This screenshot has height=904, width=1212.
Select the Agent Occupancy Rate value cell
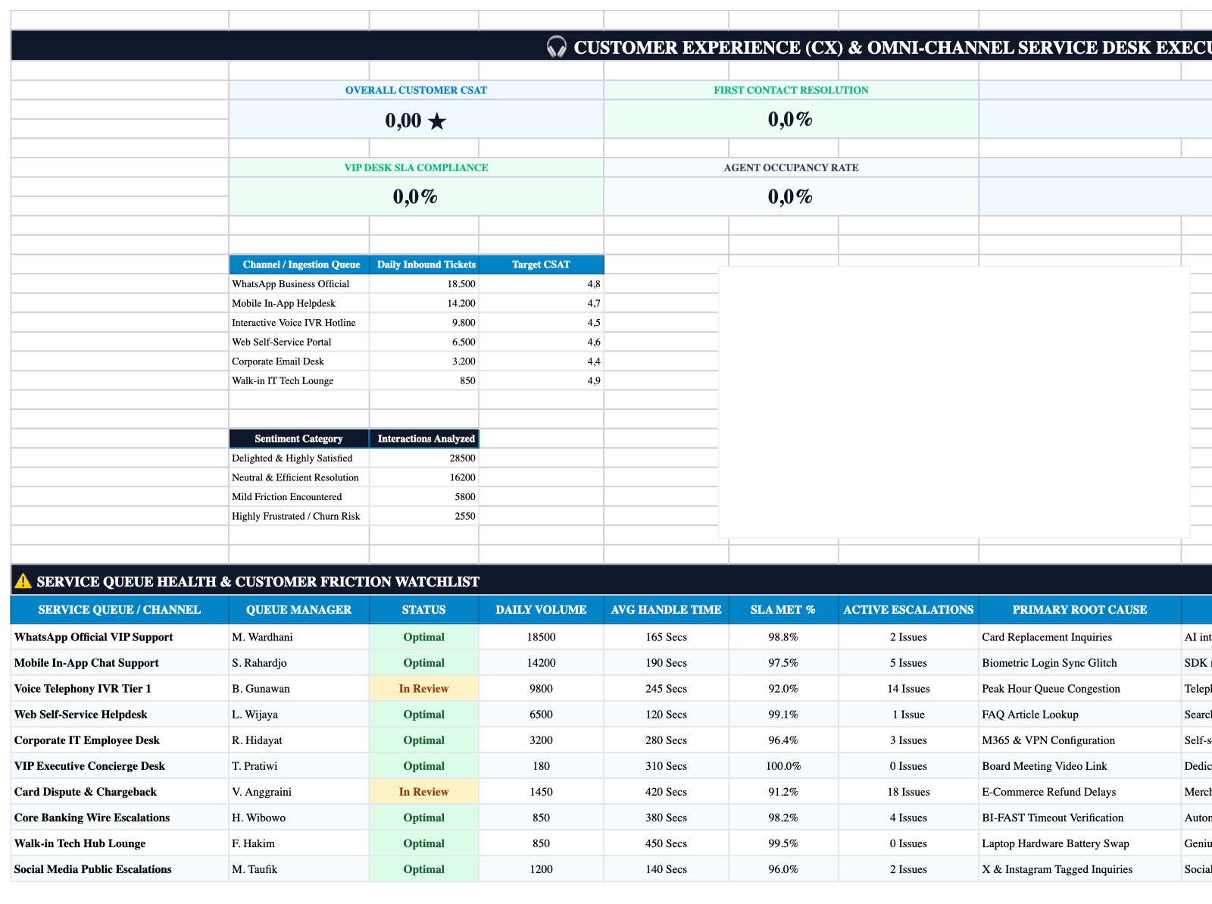click(791, 197)
